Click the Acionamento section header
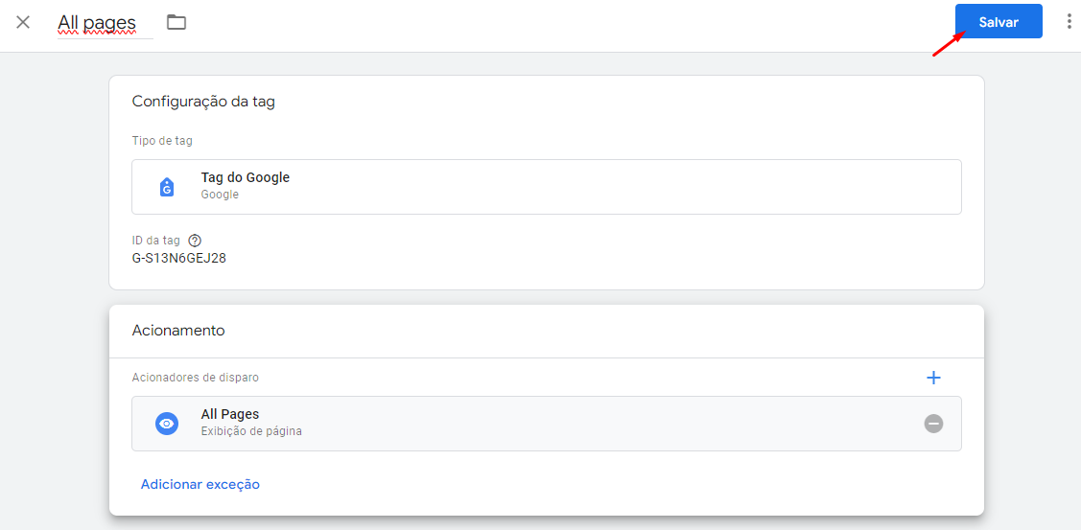 [x=178, y=330]
